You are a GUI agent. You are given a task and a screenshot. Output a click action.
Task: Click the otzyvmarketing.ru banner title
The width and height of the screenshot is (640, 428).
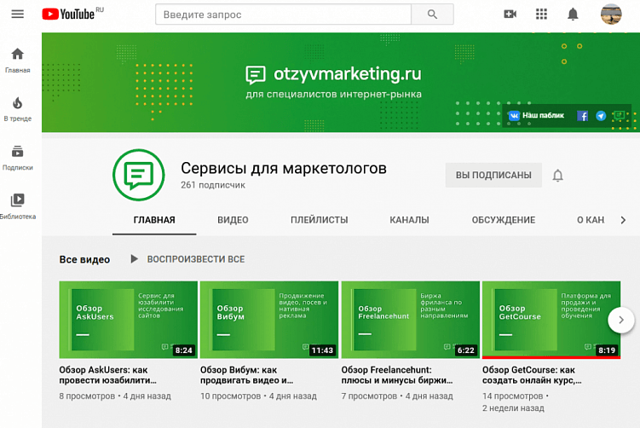click(348, 74)
